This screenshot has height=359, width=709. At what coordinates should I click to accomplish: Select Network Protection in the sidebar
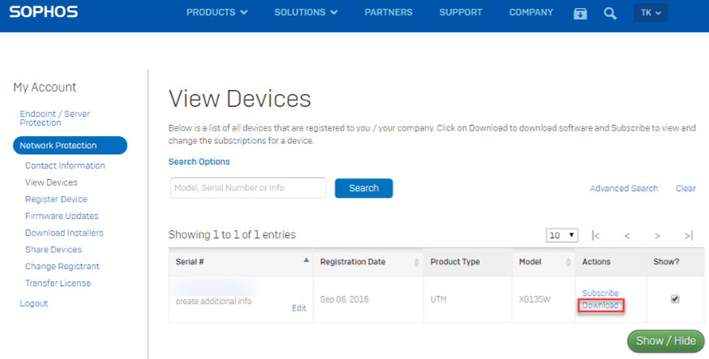[x=70, y=146]
